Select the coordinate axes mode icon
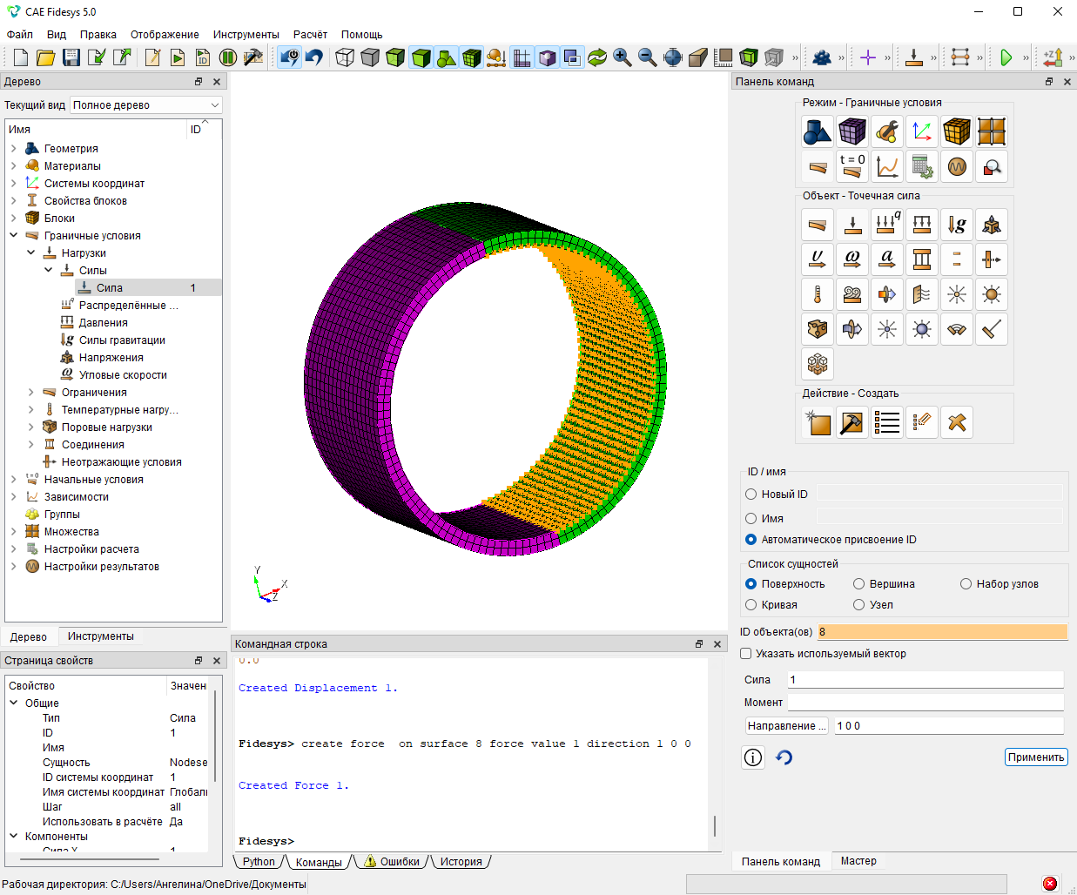This screenshot has width=1077, height=895. click(x=922, y=131)
